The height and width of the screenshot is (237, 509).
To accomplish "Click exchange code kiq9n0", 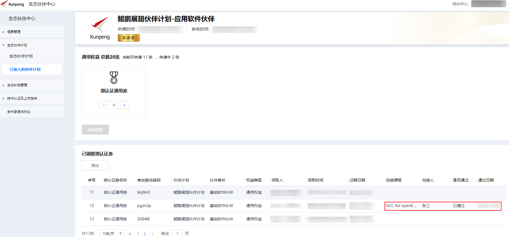I will (144, 192).
